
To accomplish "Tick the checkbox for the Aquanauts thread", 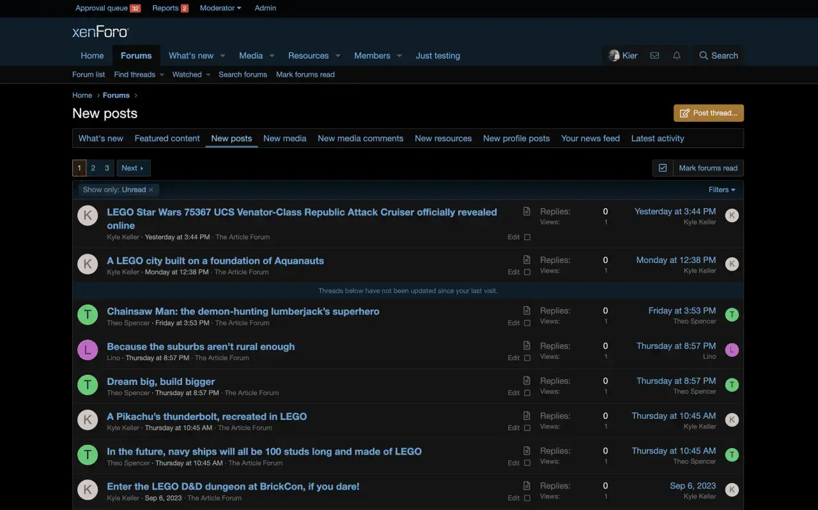I will pos(527,272).
